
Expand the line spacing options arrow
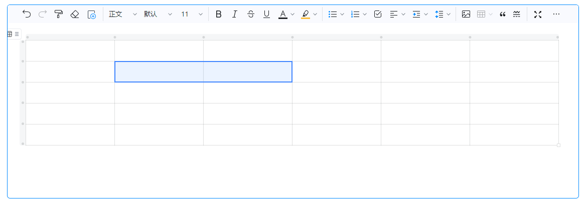pos(449,14)
